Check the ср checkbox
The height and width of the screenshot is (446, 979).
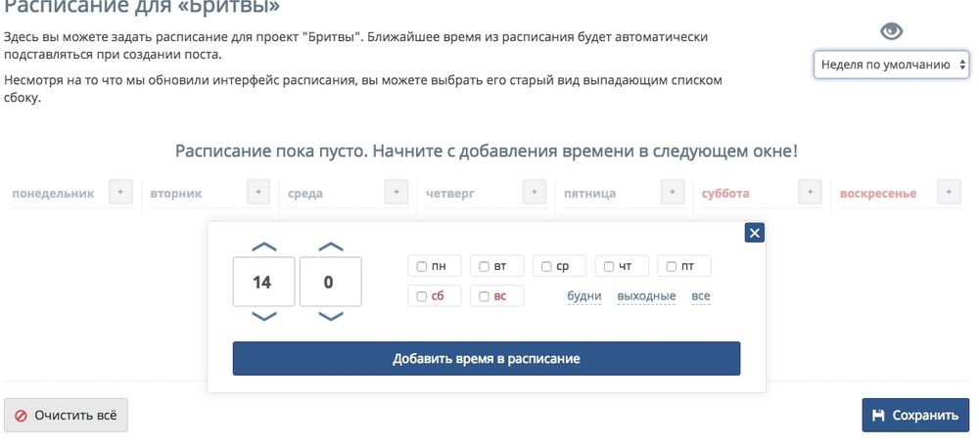[547, 267]
